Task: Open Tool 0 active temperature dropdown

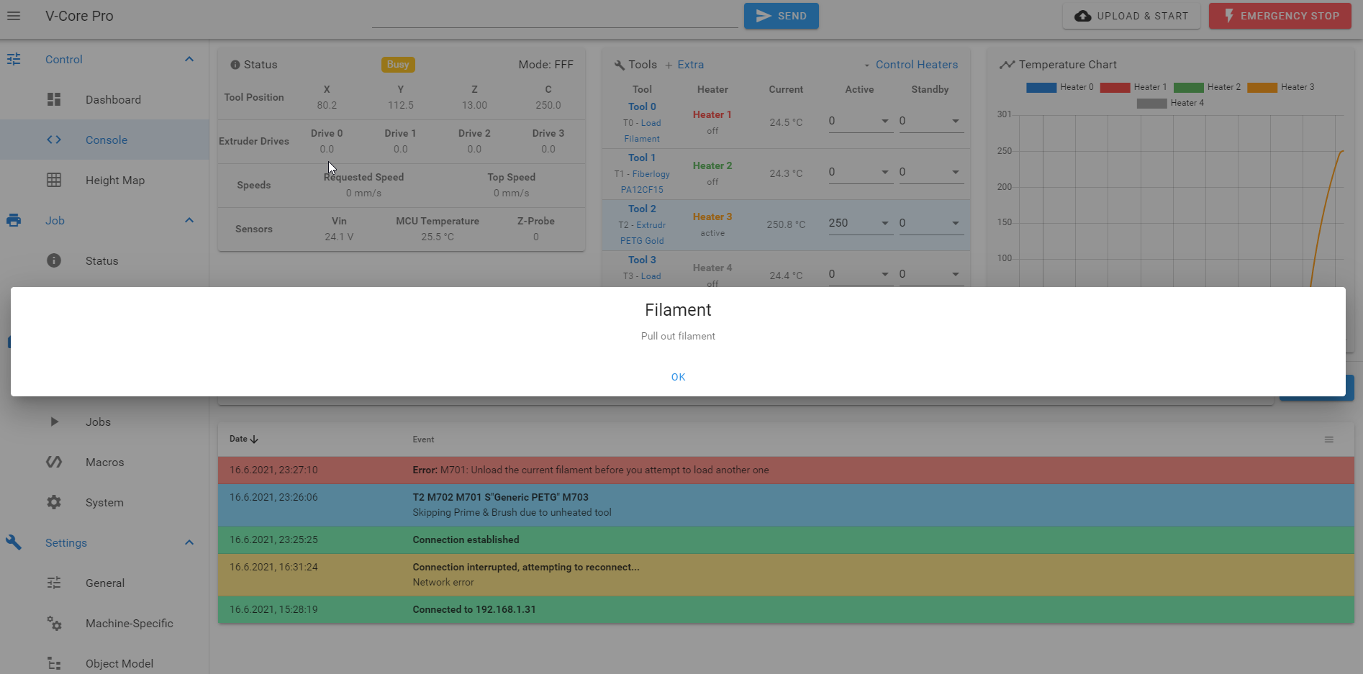Action: click(885, 121)
